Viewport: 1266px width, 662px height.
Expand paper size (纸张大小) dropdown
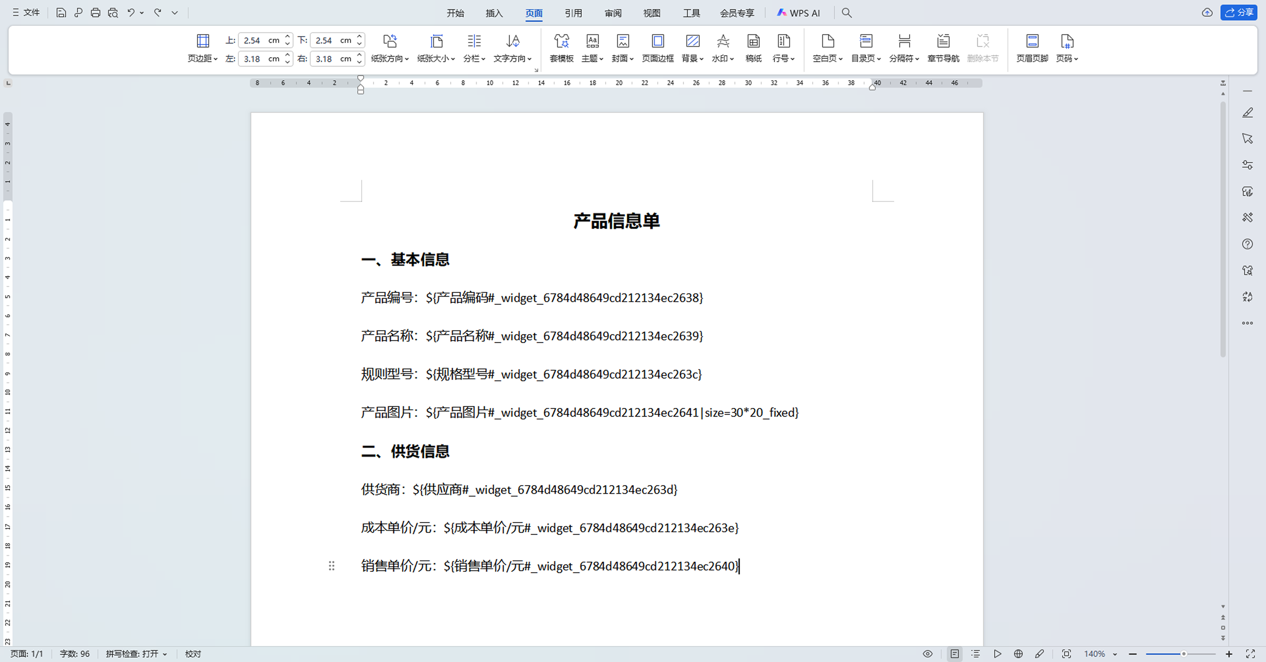pos(436,58)
